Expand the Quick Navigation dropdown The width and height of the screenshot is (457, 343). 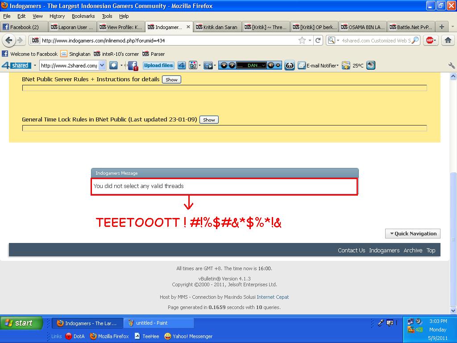(x=413, y=234)
